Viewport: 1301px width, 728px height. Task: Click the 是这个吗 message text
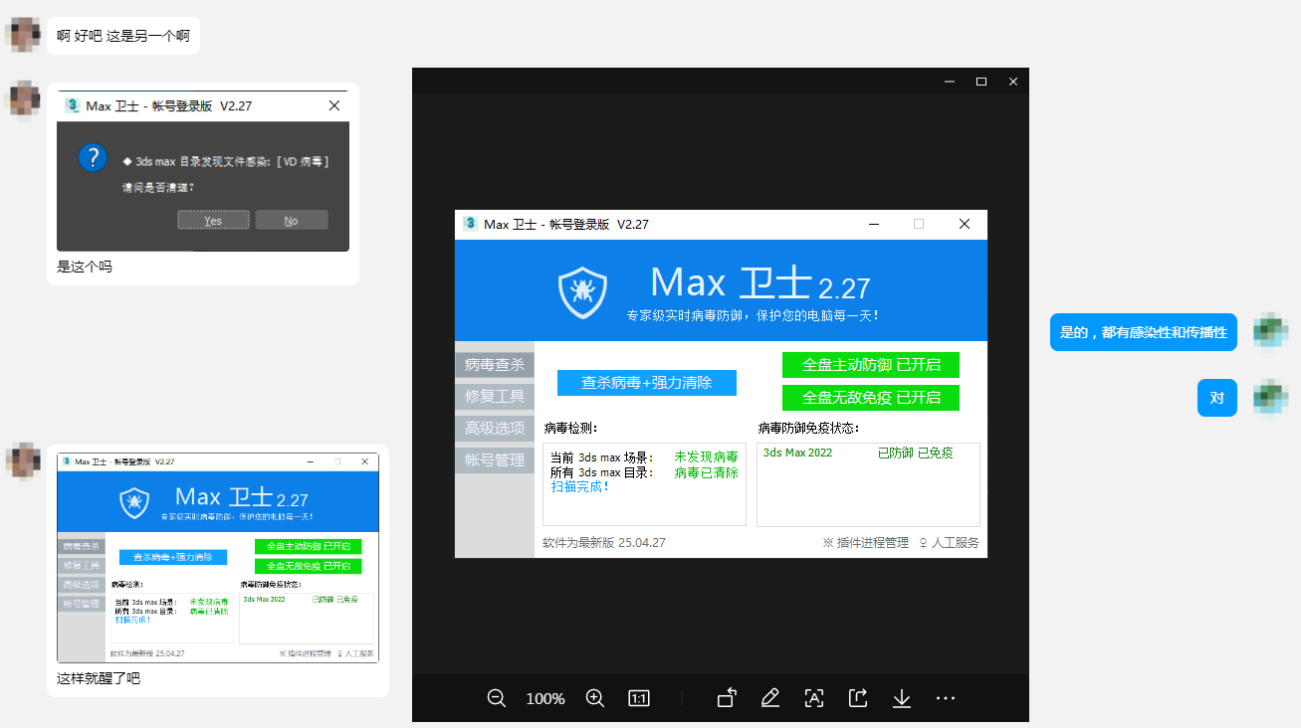[x=85, y=267]
